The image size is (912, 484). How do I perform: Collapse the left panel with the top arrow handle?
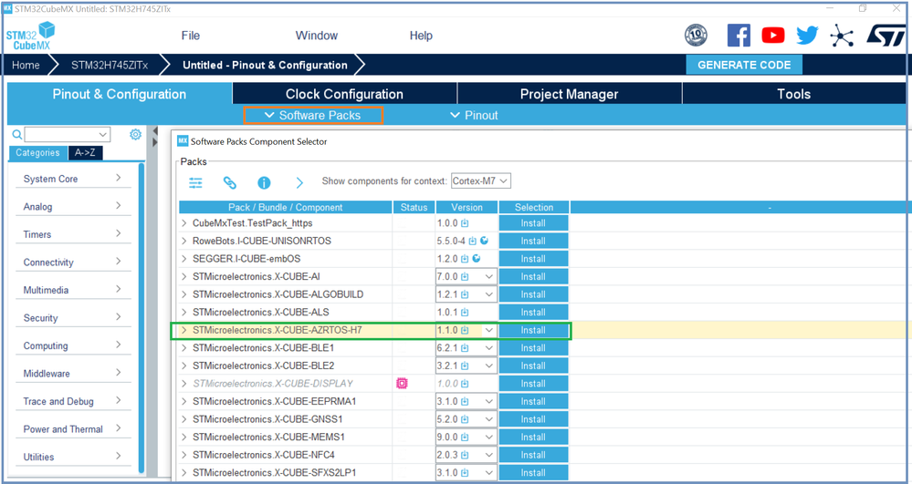(155, 130)
